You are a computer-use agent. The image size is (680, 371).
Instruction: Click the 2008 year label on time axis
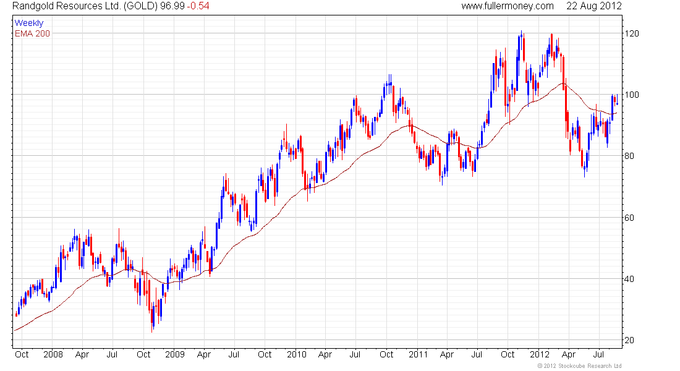point(53,354)
